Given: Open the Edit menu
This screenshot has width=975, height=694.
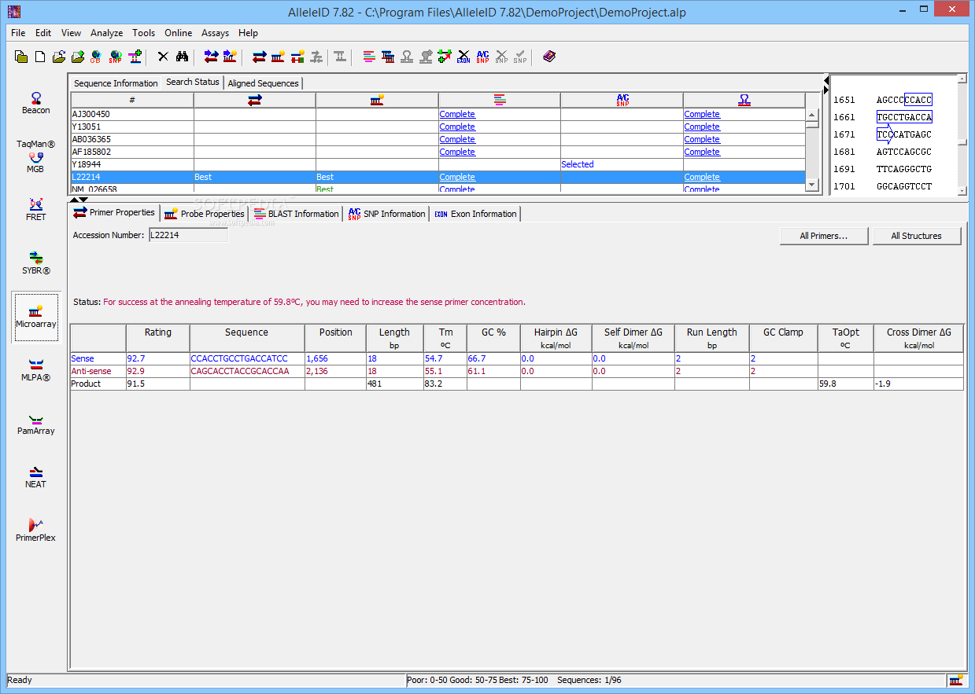Looking at the screenshot, I should [43, 33].
